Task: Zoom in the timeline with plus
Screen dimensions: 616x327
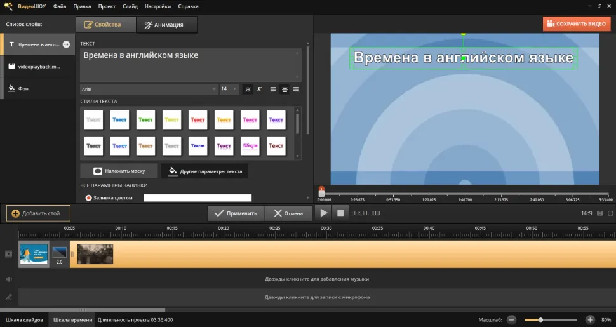Action: (x=590, y=320)
